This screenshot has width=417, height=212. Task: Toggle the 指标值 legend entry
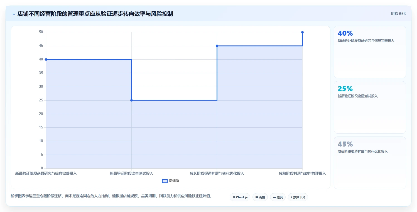click(170, 181)
